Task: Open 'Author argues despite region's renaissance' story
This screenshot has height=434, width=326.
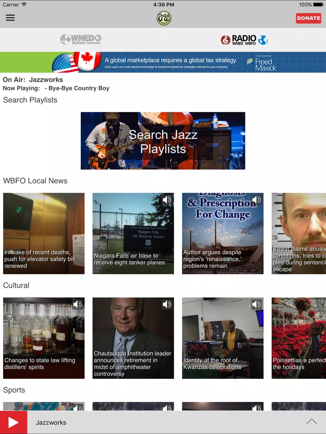Action: click(x=223, y=233)
